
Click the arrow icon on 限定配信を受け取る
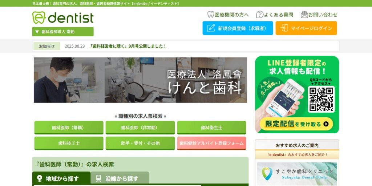click(x=326, y=124)
